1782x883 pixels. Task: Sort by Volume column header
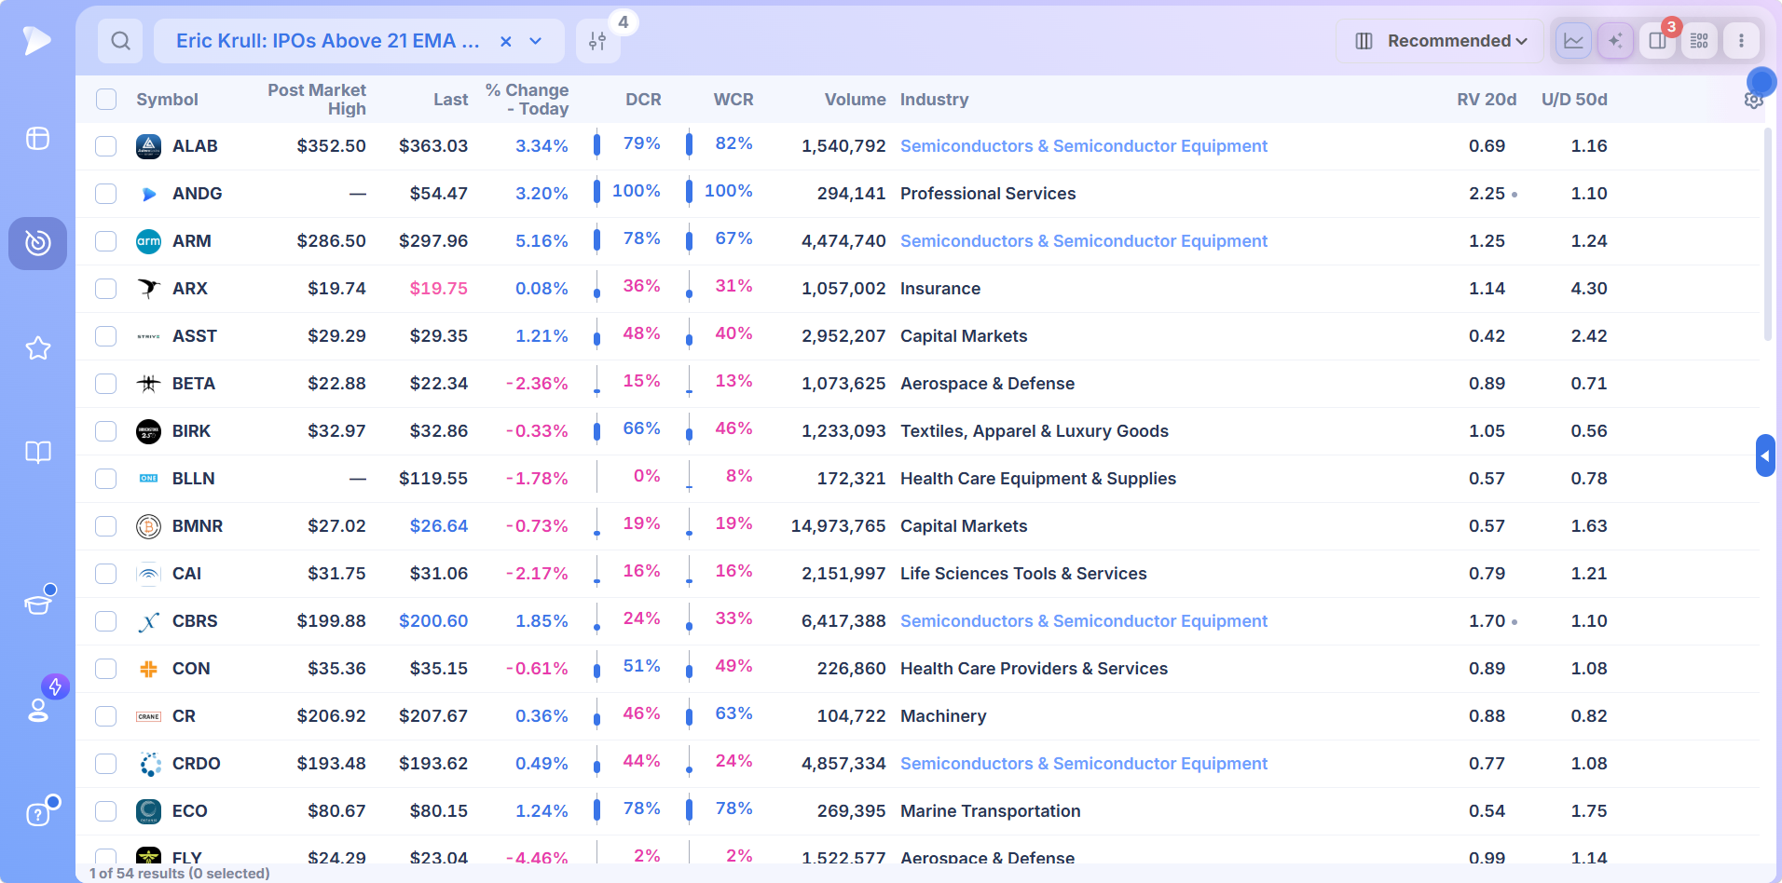[855, 100]
